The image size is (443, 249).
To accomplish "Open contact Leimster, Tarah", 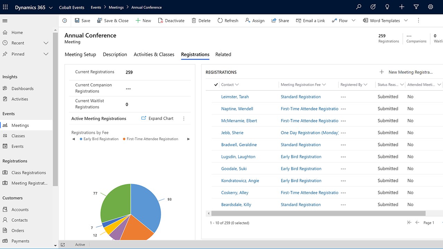I will tap(235, 97).
